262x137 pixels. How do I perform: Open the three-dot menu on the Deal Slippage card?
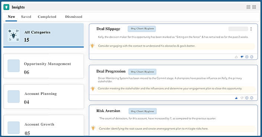(x=251, y=29)
